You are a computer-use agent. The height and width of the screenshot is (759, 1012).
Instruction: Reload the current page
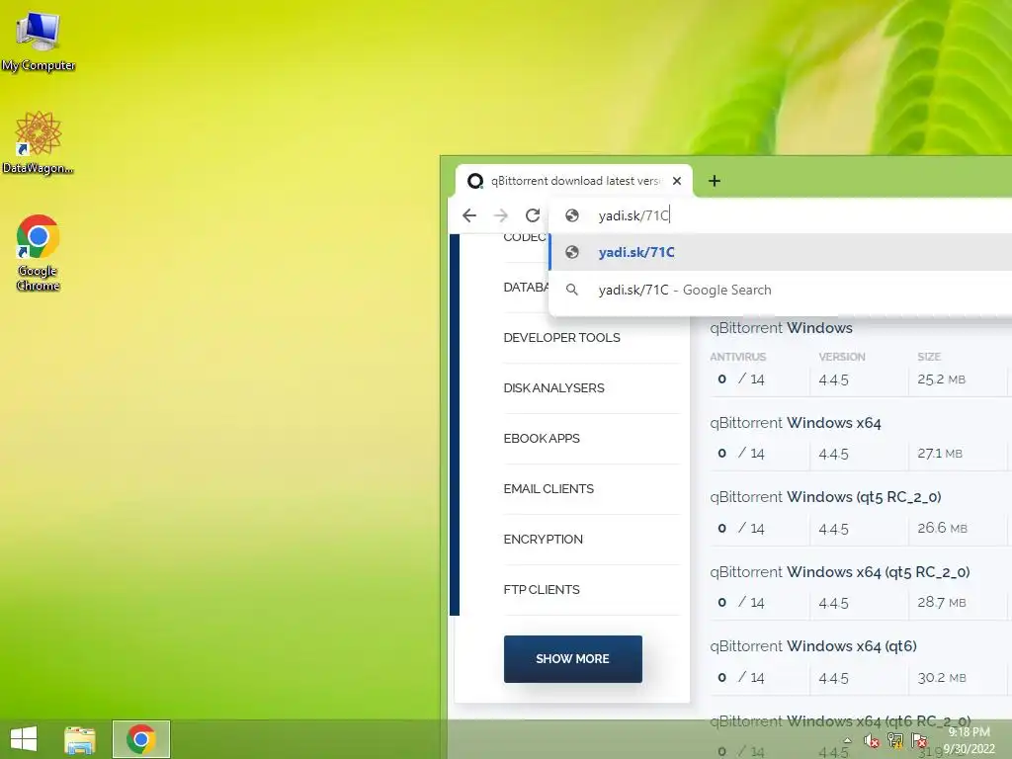pos(533,215)
